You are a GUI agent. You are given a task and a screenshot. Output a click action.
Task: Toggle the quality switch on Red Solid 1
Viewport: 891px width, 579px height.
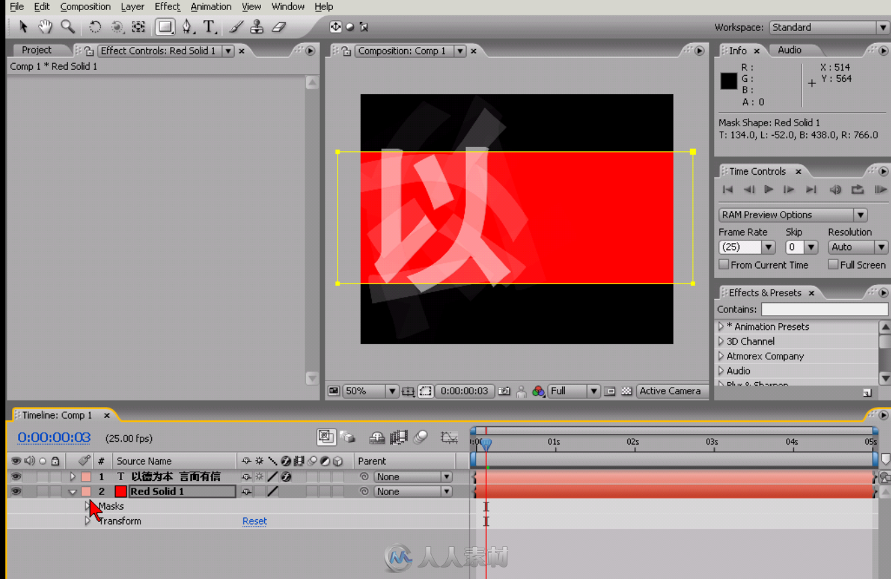(x=272, y=492)
